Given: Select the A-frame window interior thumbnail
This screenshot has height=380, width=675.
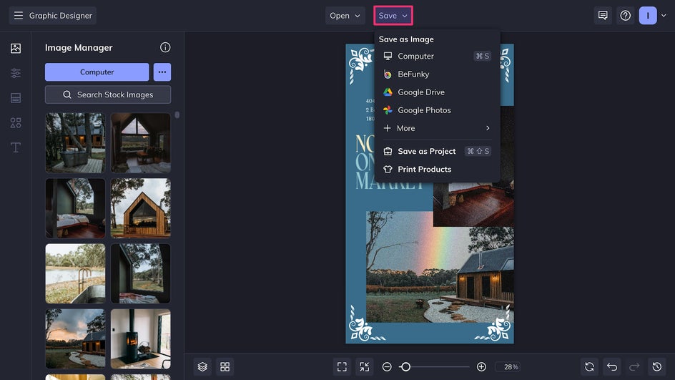Looking at the screenshot, I should click(141, 142).
